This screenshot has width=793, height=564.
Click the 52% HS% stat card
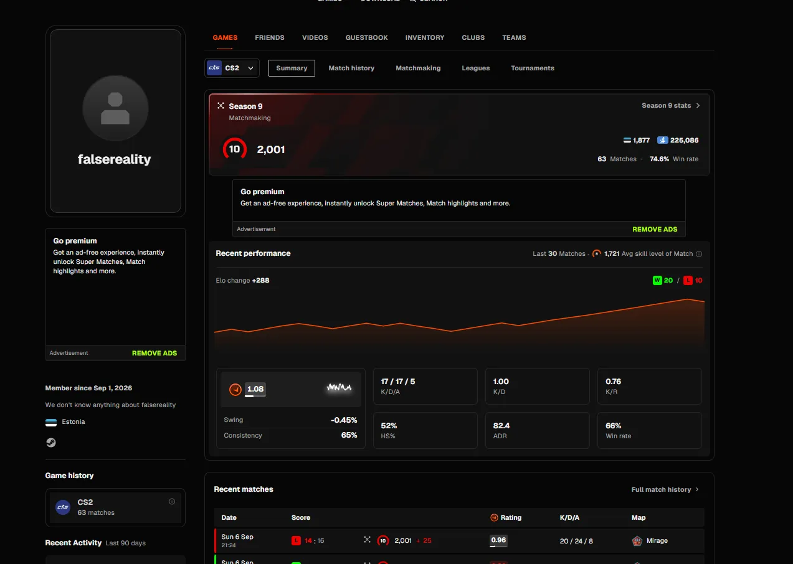pos(425,430)
